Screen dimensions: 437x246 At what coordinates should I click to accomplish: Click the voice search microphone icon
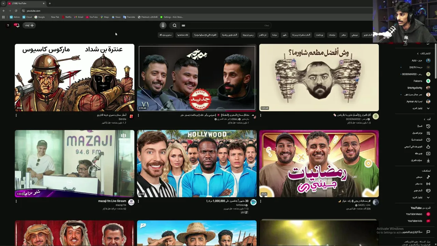pos(163,25)
